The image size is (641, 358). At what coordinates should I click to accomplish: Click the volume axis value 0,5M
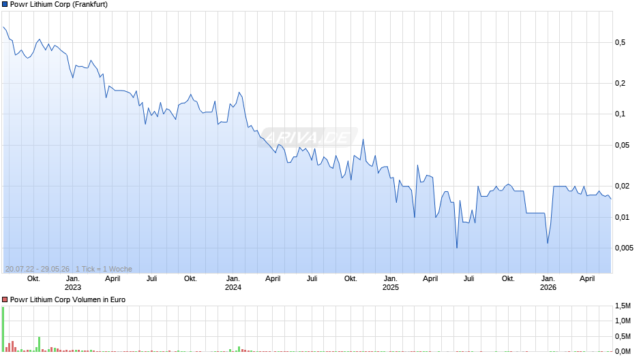(x=623, y=336)
